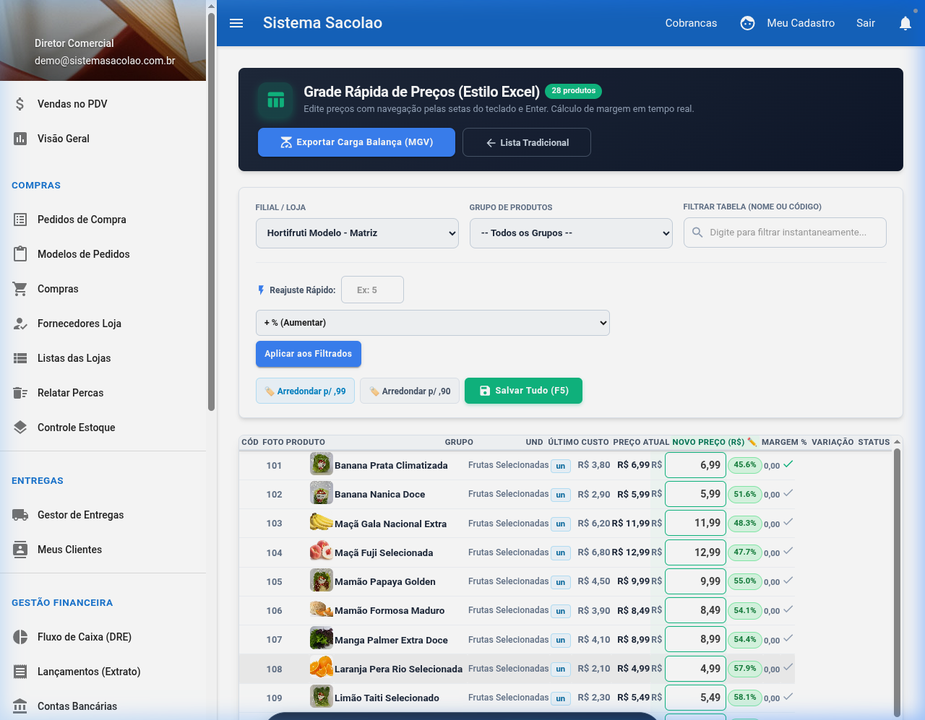This screenshot has height=720, width=925.
Task: Select product name Manga Palmer Extra Doce
Action: [x=391, y=640]
